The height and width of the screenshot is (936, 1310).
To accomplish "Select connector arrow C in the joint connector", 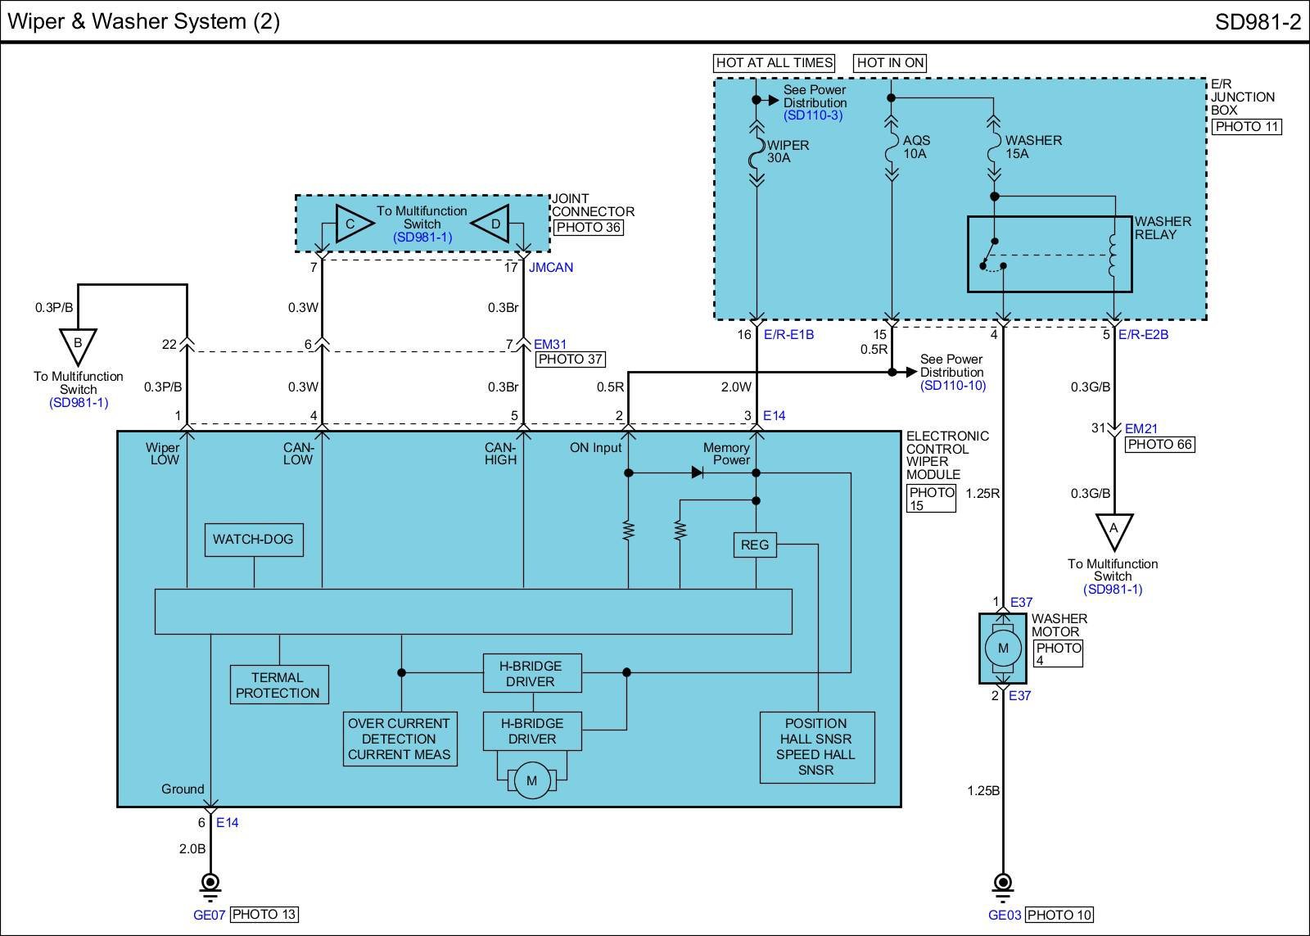I will click(352, 224).
